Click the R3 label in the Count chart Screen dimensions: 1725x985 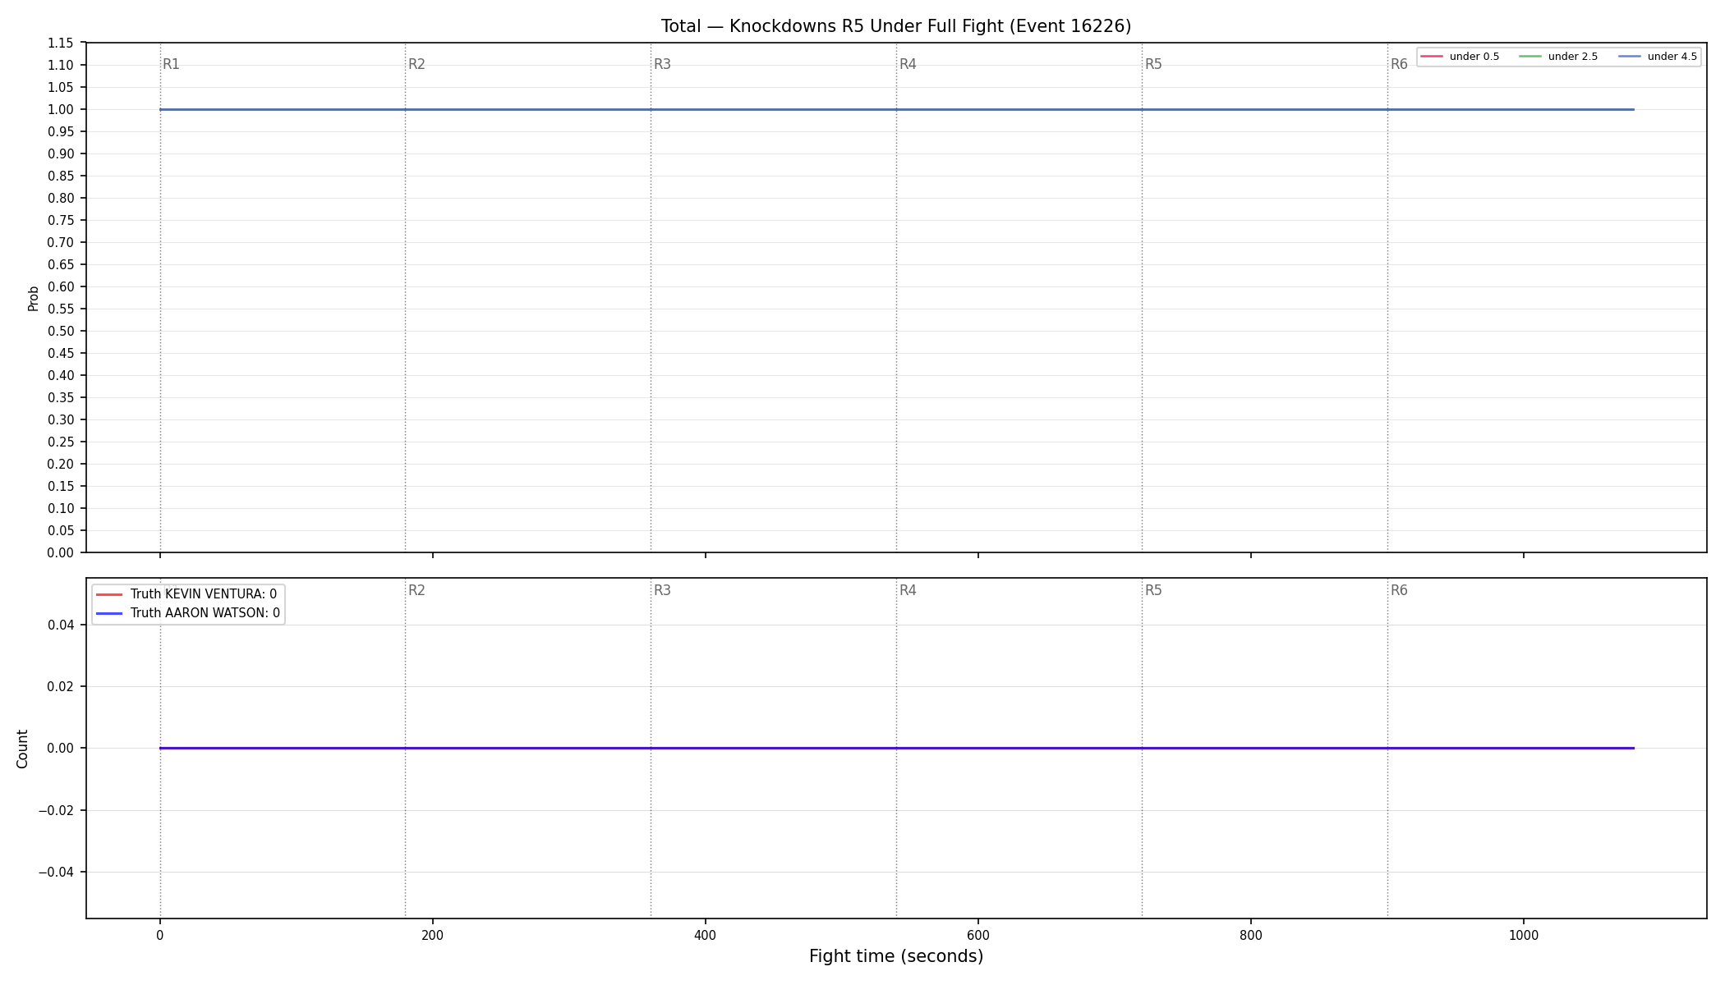[x=662, y=590]
